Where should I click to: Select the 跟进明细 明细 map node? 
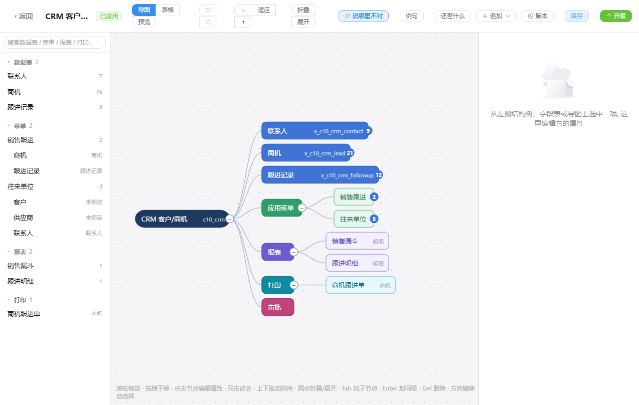tap(357, 263)
